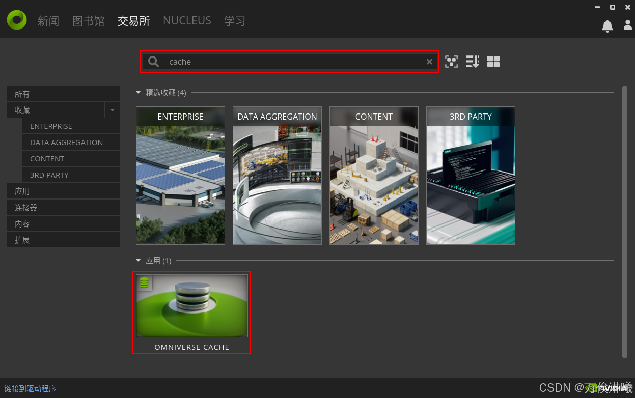This screenshot has height=398, width=635.
Task: Collapse the 精选收藏 (4) section
Action: tap(138, 93)
